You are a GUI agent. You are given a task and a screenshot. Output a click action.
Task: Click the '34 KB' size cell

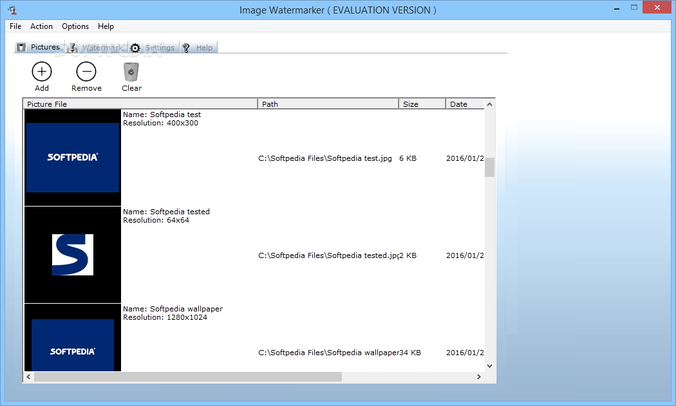coord(410,353)
